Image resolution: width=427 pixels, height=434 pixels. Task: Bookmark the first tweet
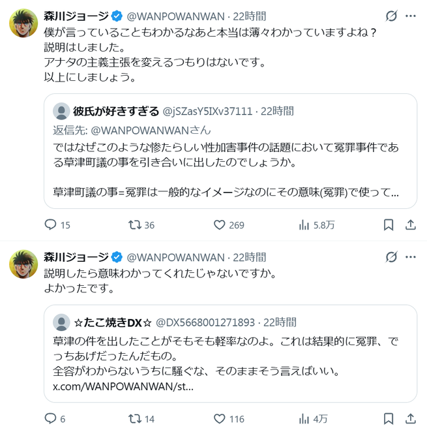click(389, 225)
